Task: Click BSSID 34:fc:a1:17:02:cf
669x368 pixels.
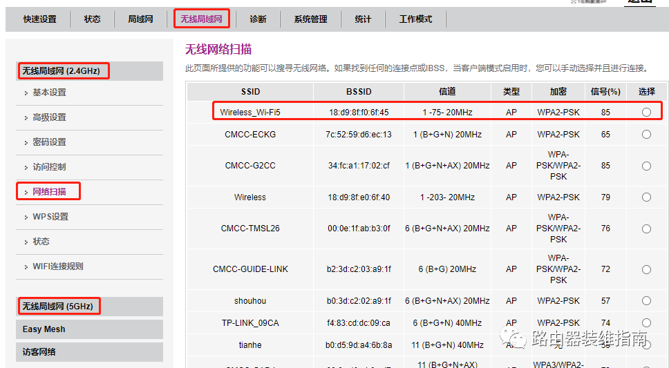Action: pos(359,166)
